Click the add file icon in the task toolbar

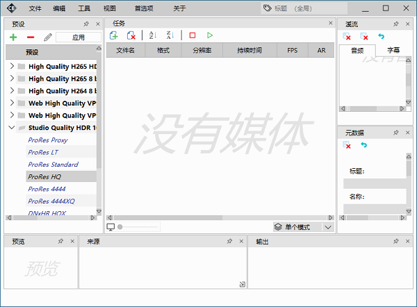tap(114, 35)
